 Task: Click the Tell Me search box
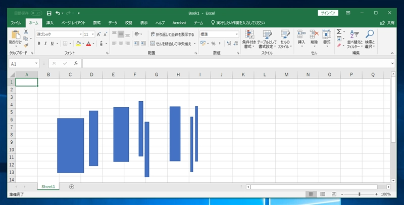(x=237, y=23)
